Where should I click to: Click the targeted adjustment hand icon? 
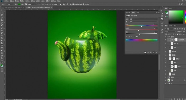127,22
